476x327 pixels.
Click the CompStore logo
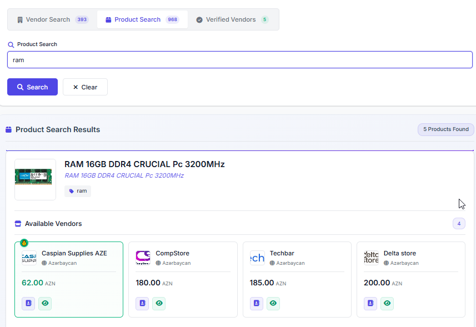(x=143, y=258)
